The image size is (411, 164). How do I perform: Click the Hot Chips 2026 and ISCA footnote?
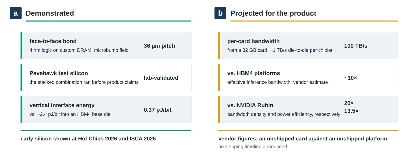pos(88,139)
